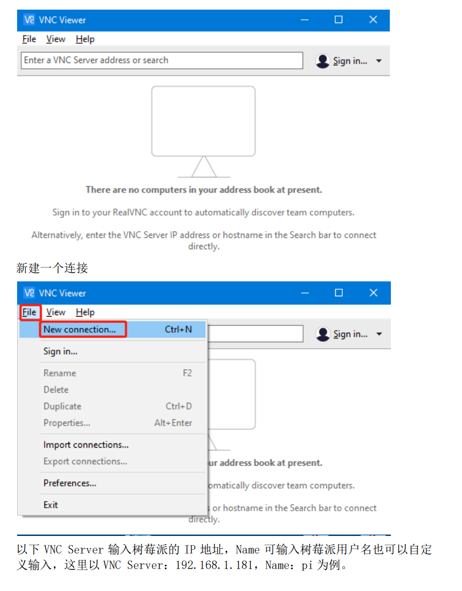Open Help menu in lower VNC Viewer window
Image resolution: width=462 pixels, height=591 pixels.
click(x=85, y=312)
